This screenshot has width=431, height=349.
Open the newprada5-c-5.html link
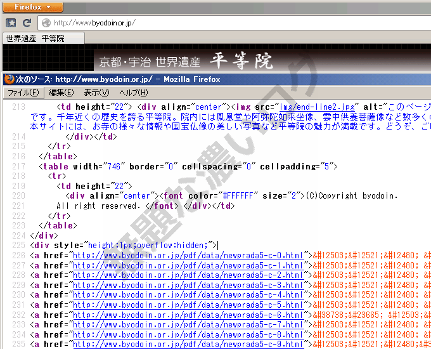tap(188, 305)
